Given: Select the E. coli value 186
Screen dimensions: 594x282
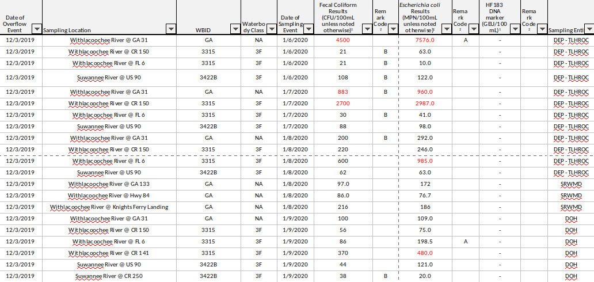Looking at the screenshot, I should [425, 207].
